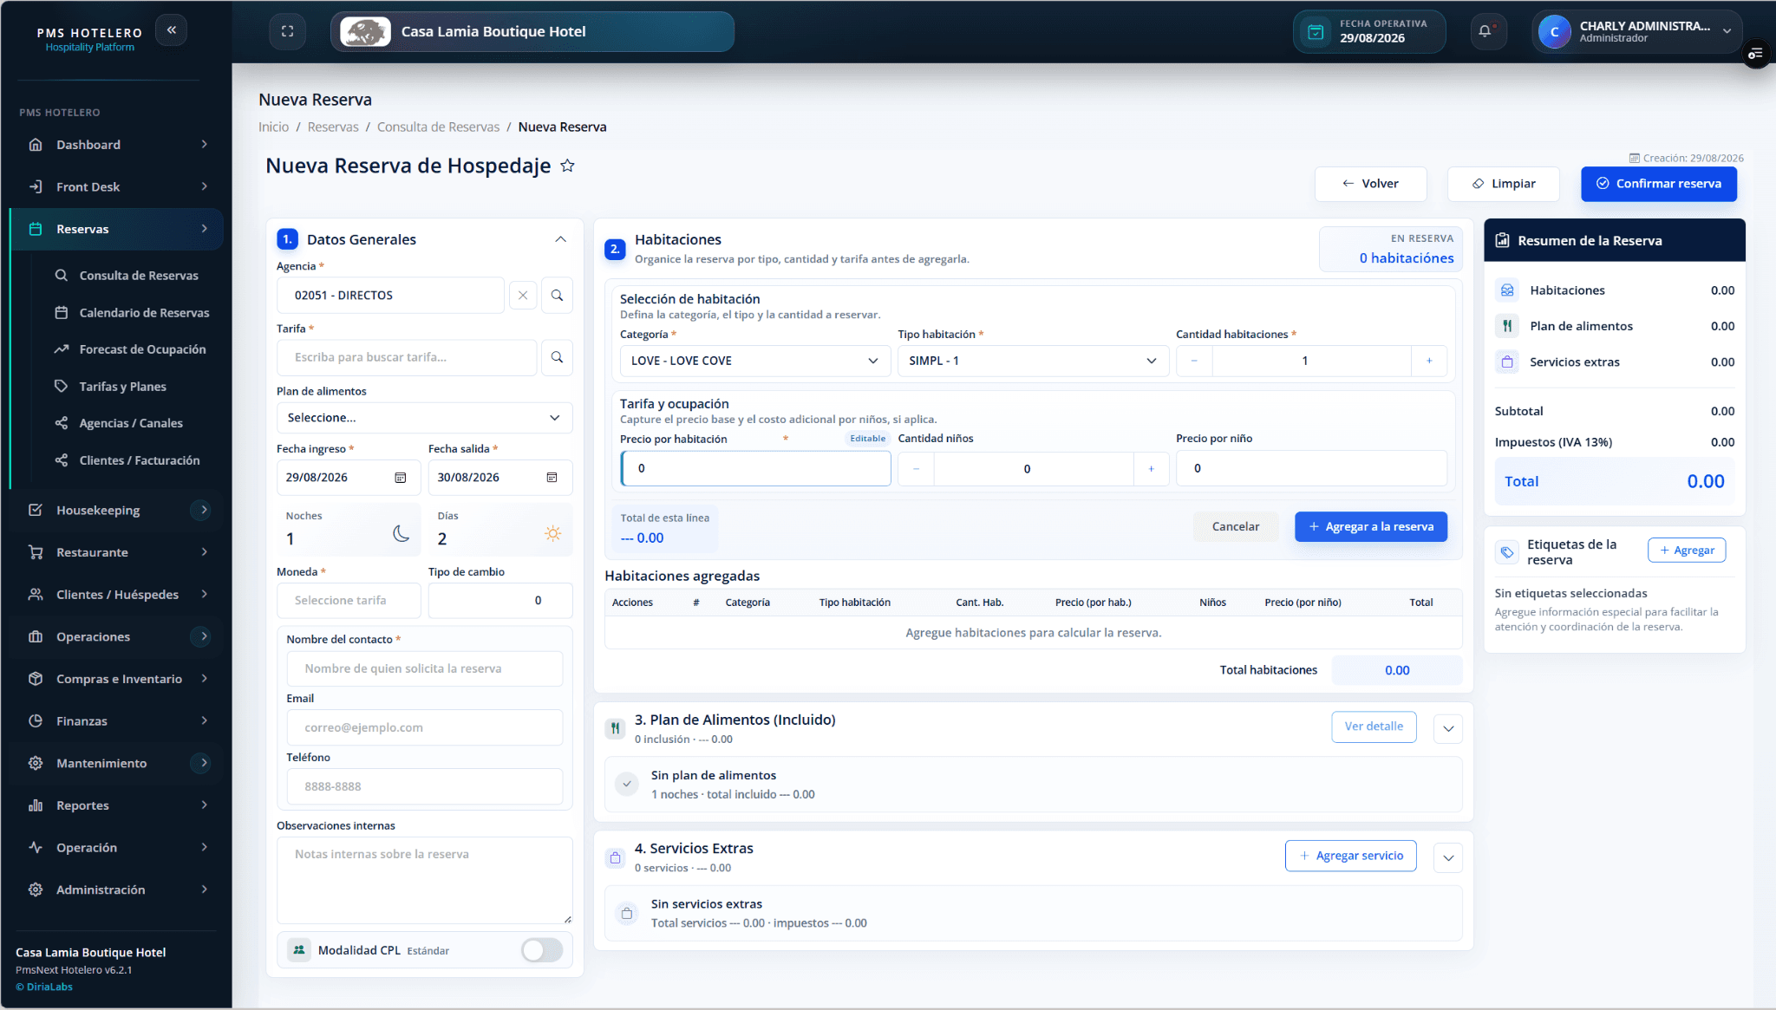
Task: Collapse the sidebar with the double-chevron icon
Action: tap(172, 30)
